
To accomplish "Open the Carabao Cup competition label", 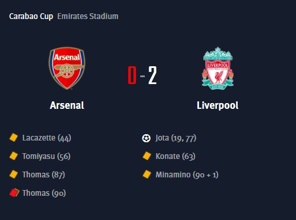I will click(31, 16).
